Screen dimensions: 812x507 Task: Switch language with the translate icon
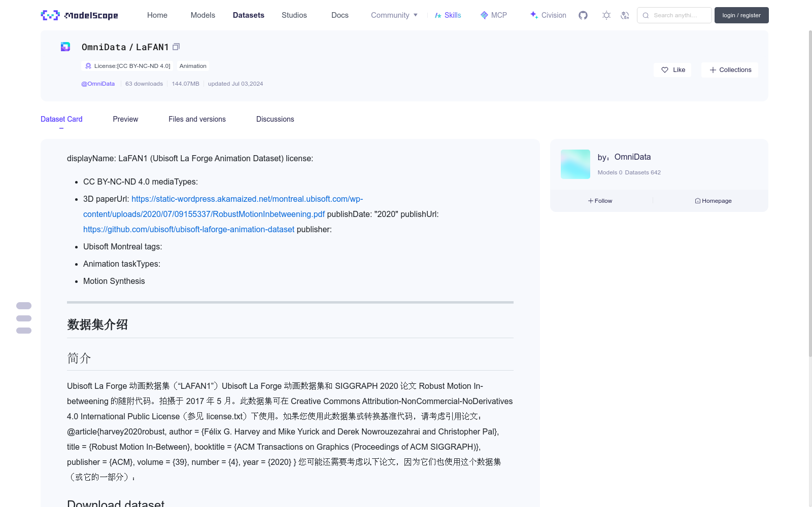coord(625,15)
